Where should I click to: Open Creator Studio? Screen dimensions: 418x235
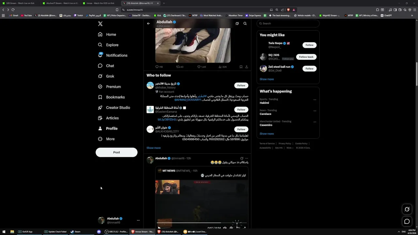pyautogui.click(x=114, y=107)
